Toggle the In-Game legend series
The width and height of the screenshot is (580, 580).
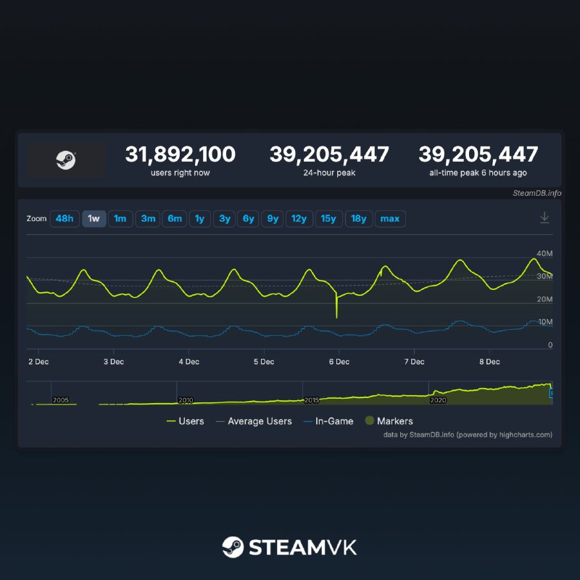328,421
